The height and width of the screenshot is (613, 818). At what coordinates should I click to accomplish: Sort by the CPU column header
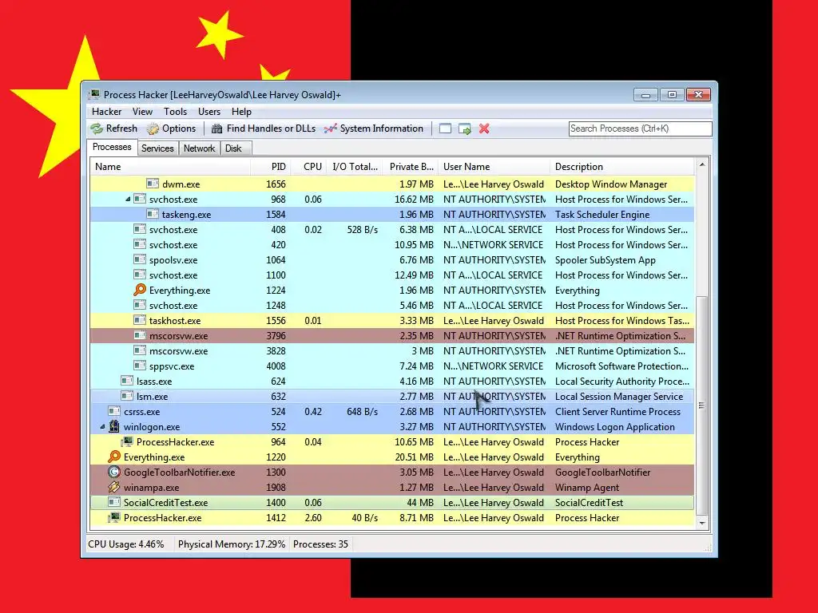308,167
